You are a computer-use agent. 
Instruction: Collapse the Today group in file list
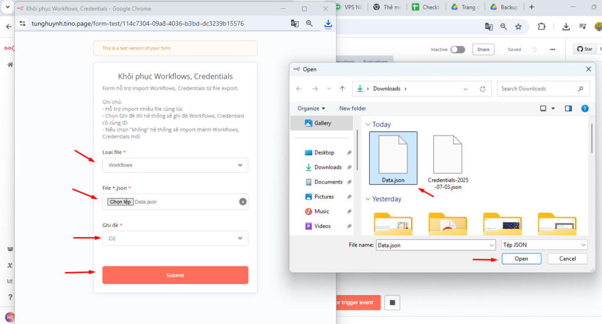[368, 125]
